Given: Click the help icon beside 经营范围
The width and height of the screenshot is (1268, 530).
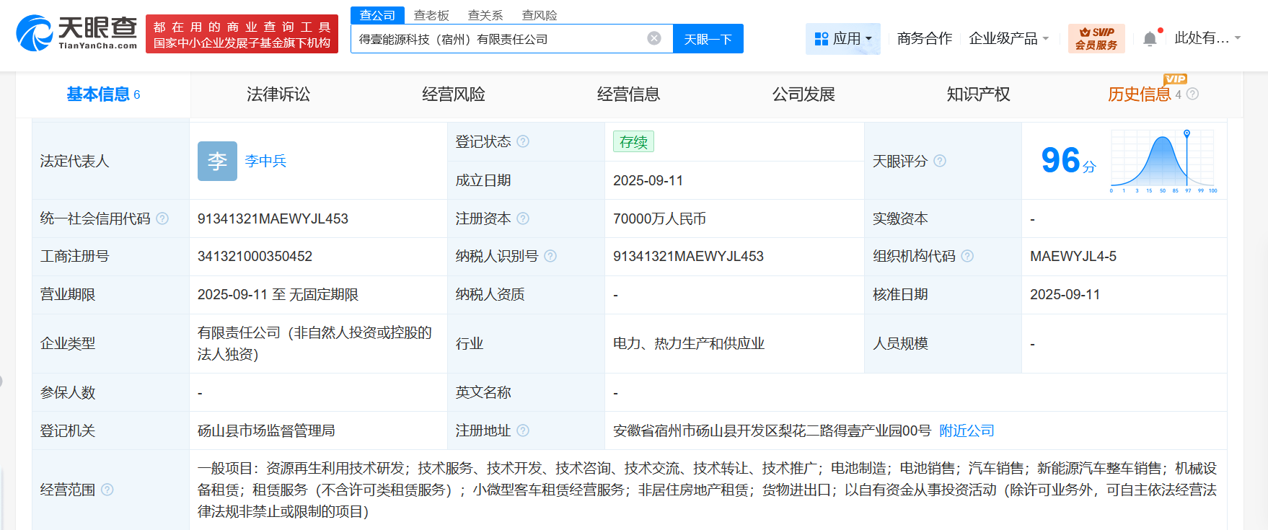Looking at the screenshot, I should [107, 490].
